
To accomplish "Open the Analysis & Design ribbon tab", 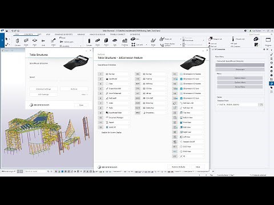I will click(97, 34).
